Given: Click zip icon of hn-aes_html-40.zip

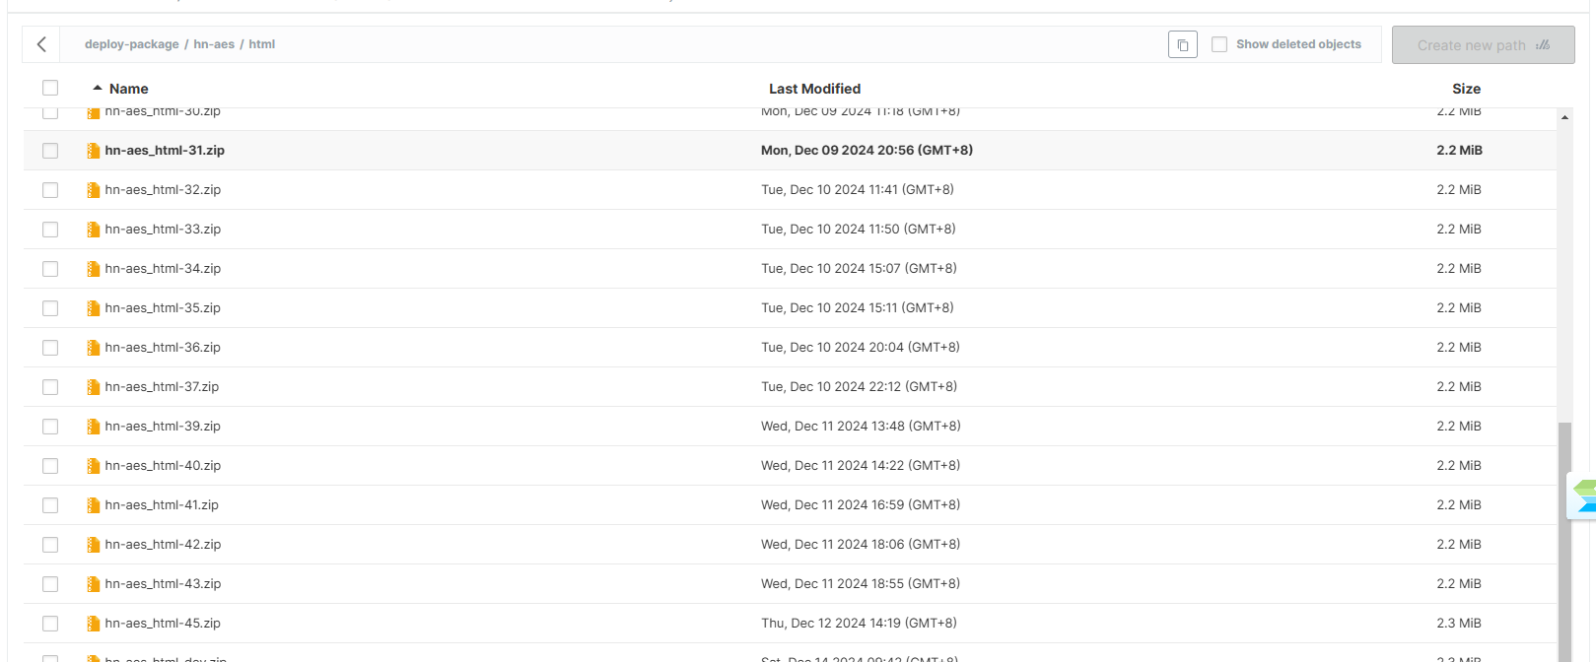Looking at the screenshot, I should coord(93,466).
